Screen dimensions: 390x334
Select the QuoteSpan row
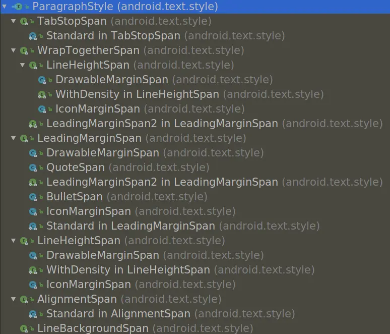click(195, 168)
